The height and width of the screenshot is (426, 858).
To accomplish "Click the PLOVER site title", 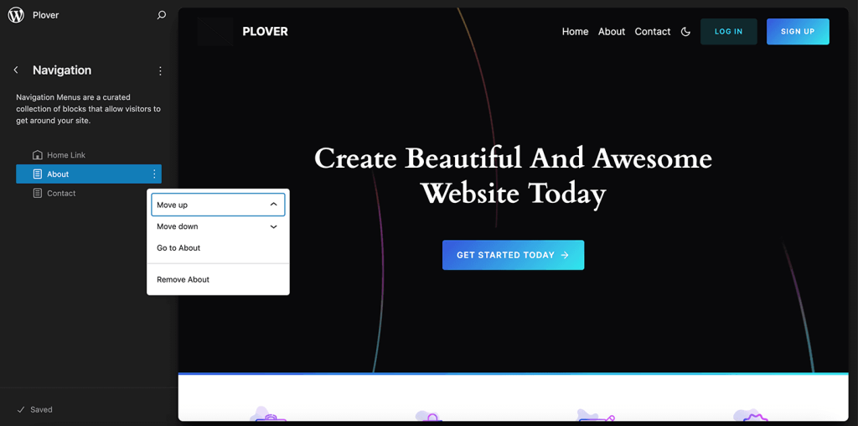I will point(265,32).
